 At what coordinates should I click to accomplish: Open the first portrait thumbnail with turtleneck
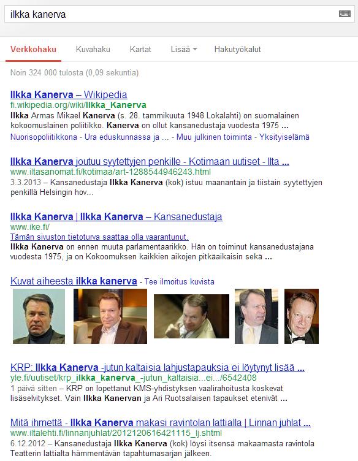tap(39, 316)
